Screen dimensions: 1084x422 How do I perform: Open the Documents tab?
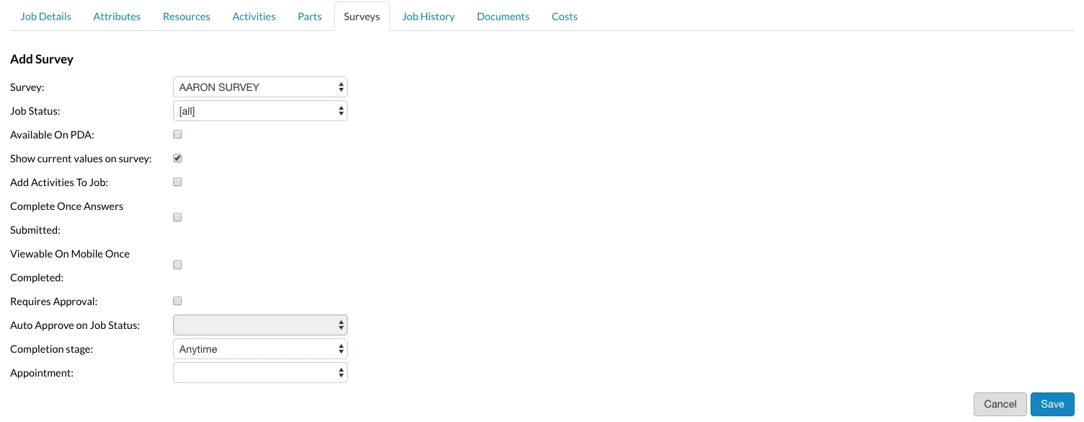point(503,16)
